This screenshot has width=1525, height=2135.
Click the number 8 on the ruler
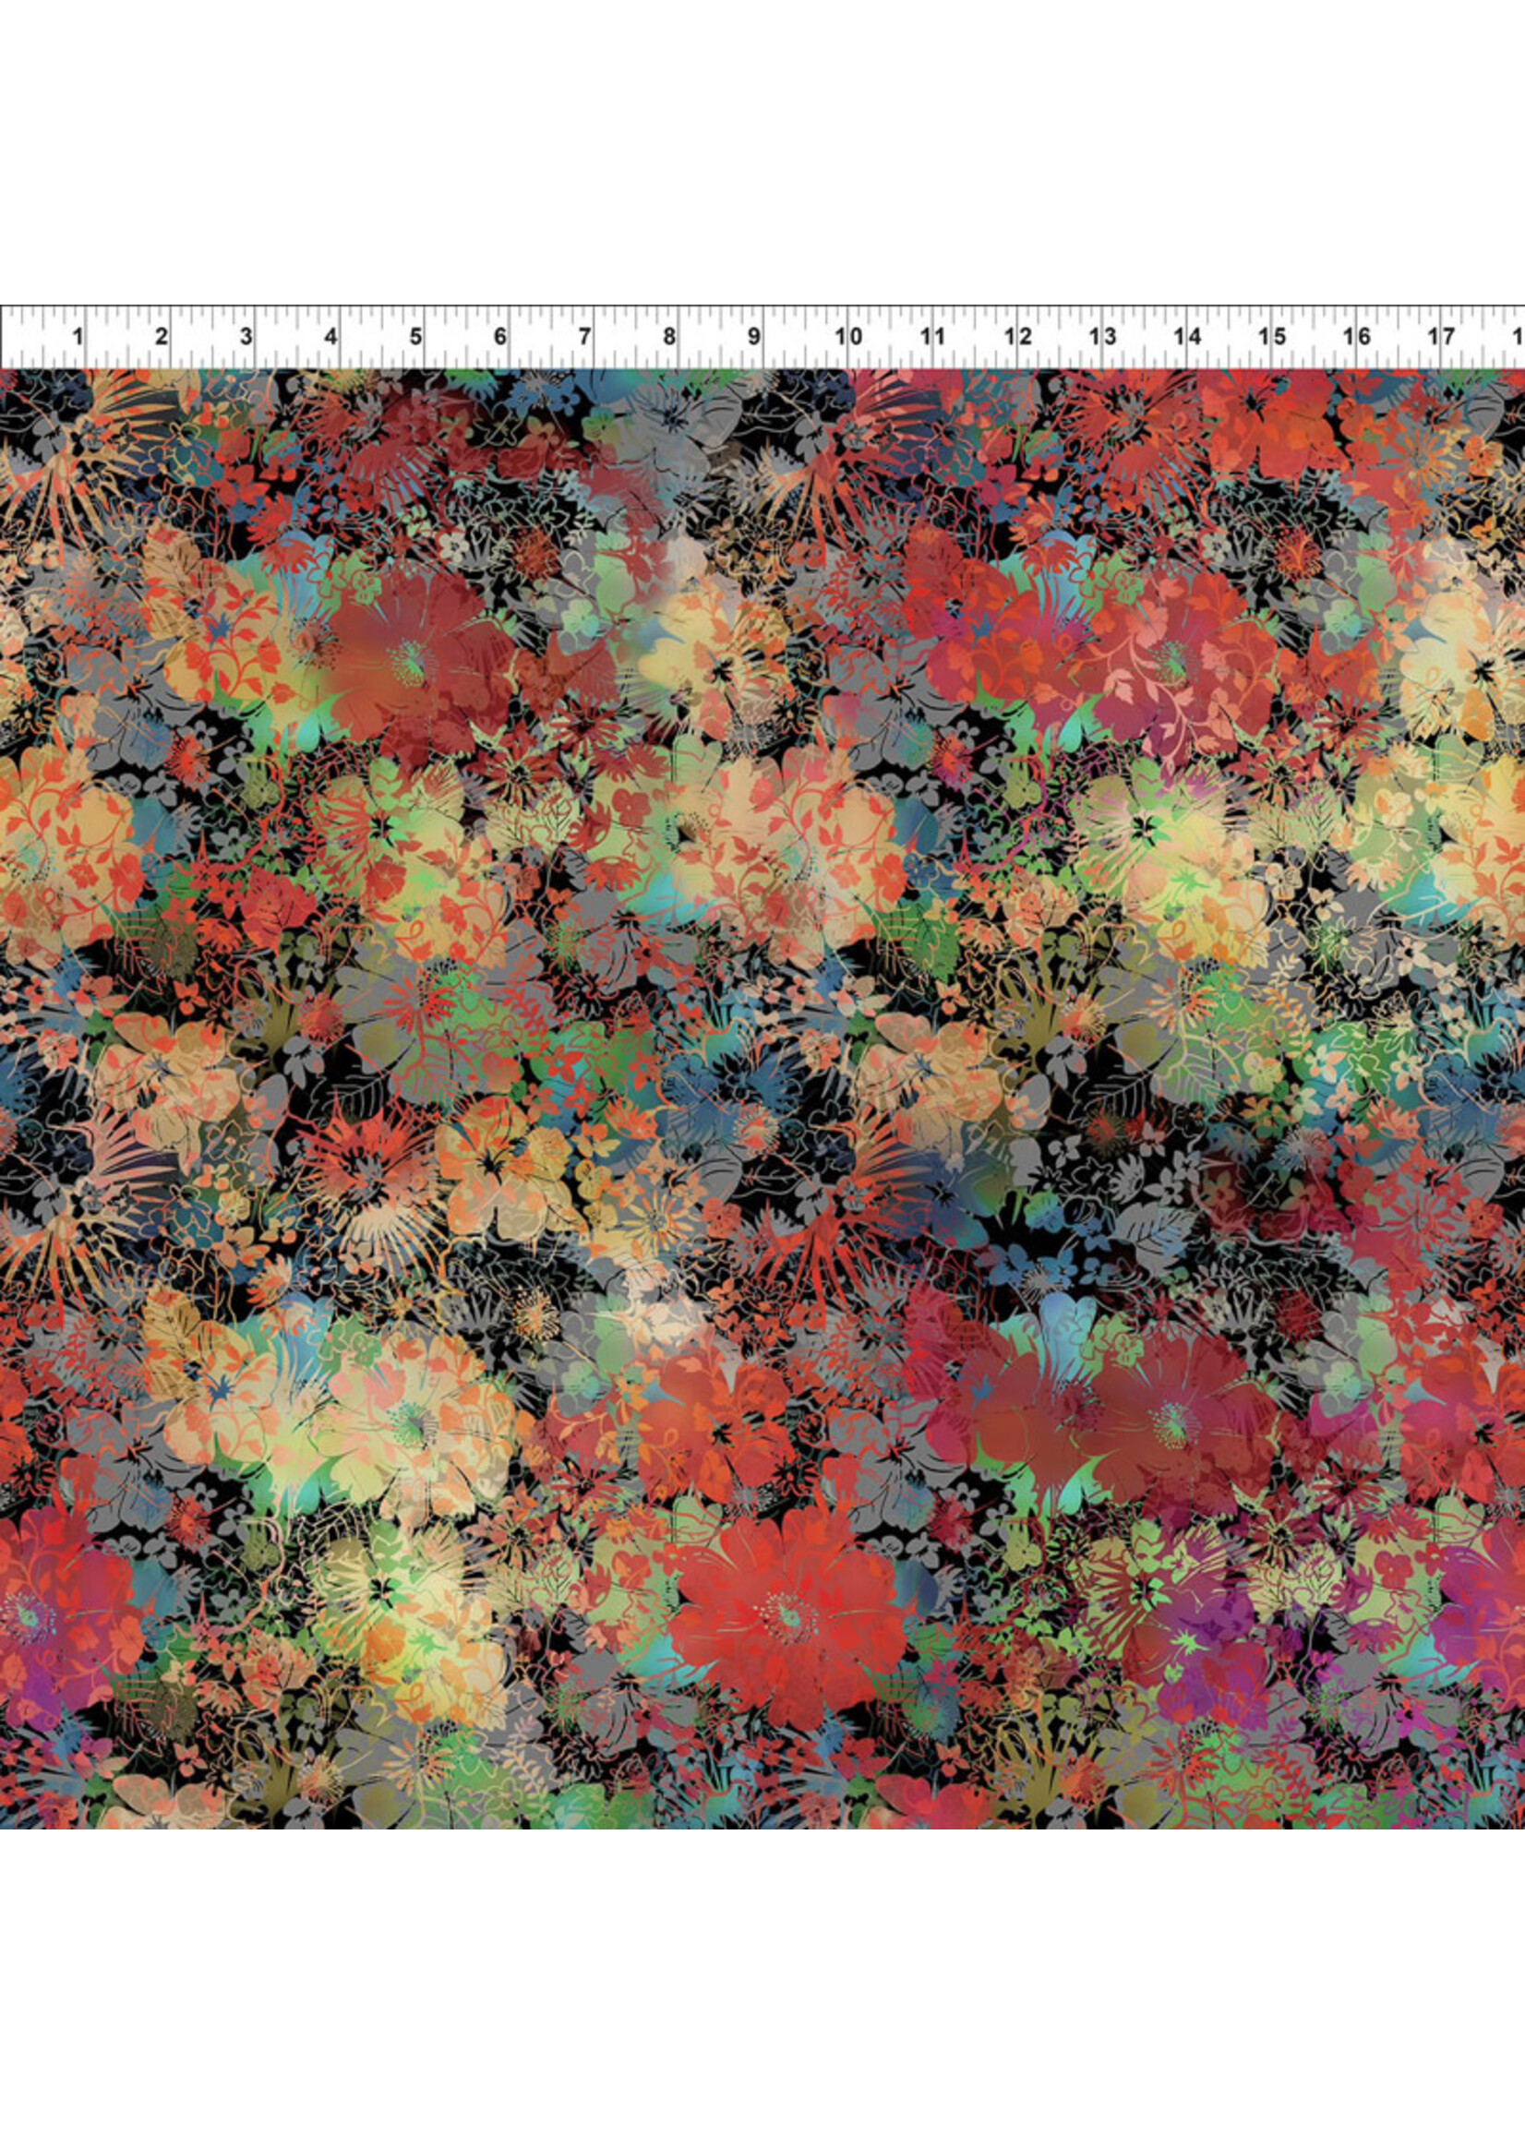668,335
